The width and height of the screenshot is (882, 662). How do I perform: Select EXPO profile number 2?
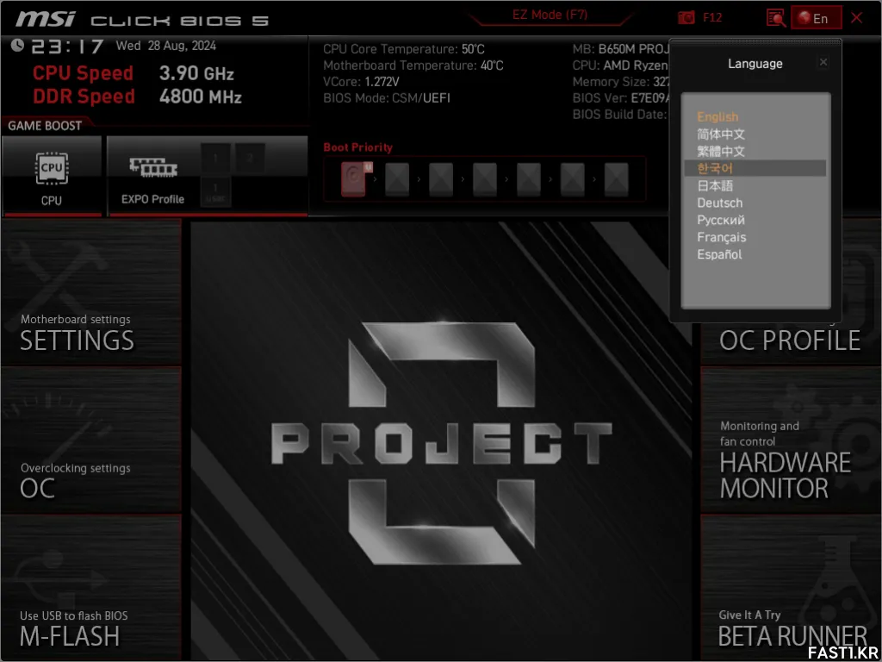[251, 159]
